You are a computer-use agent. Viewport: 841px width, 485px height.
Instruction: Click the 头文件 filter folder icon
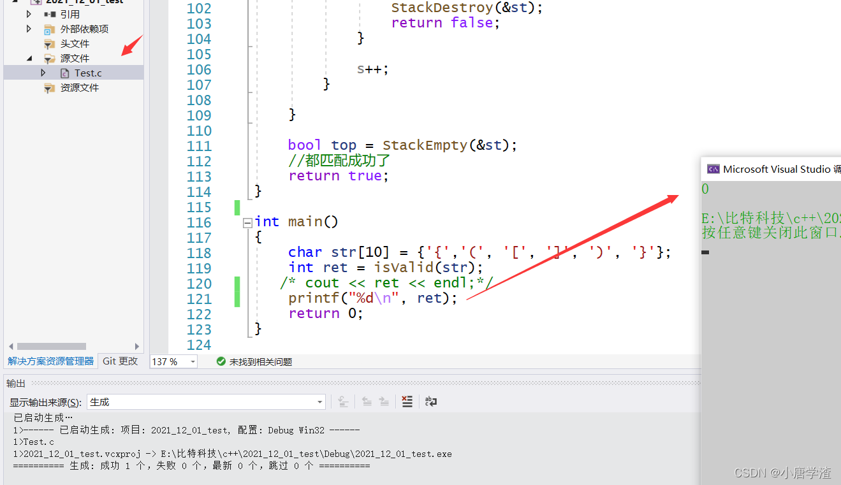pyautogui.click(x=49, y=43)
